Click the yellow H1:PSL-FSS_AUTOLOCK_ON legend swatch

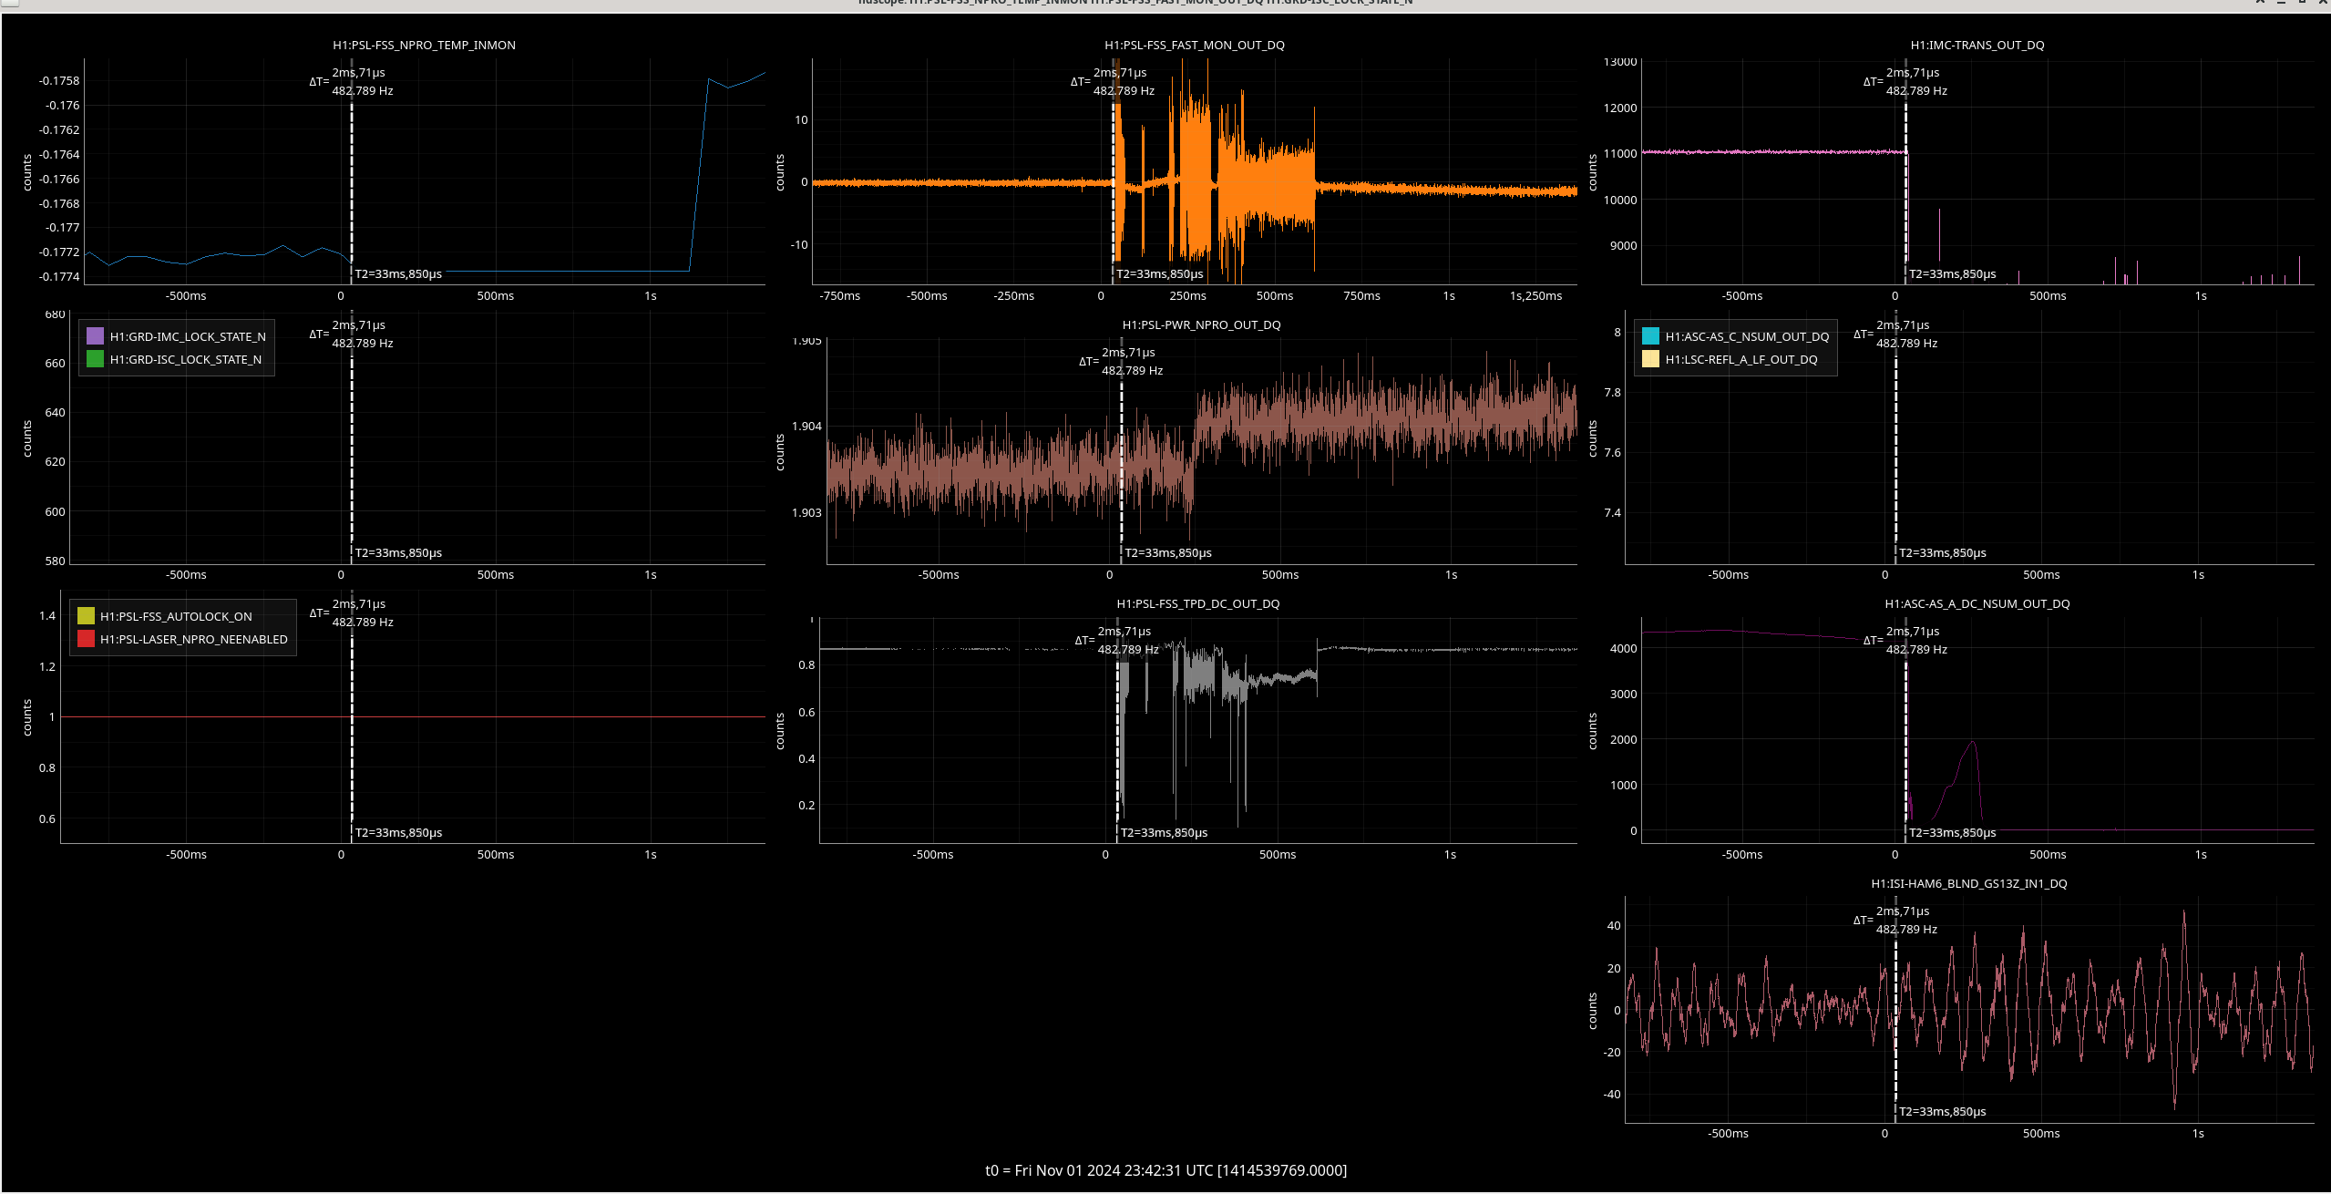[x=86, y=616]
